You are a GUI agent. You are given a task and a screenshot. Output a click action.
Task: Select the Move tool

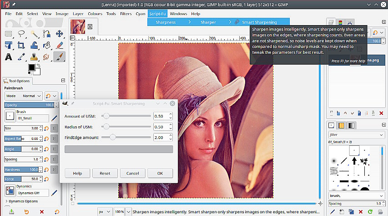(59, 34)
